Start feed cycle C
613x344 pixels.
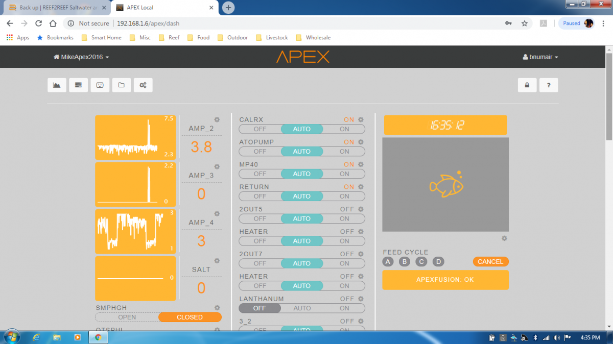tap(421, 262)
